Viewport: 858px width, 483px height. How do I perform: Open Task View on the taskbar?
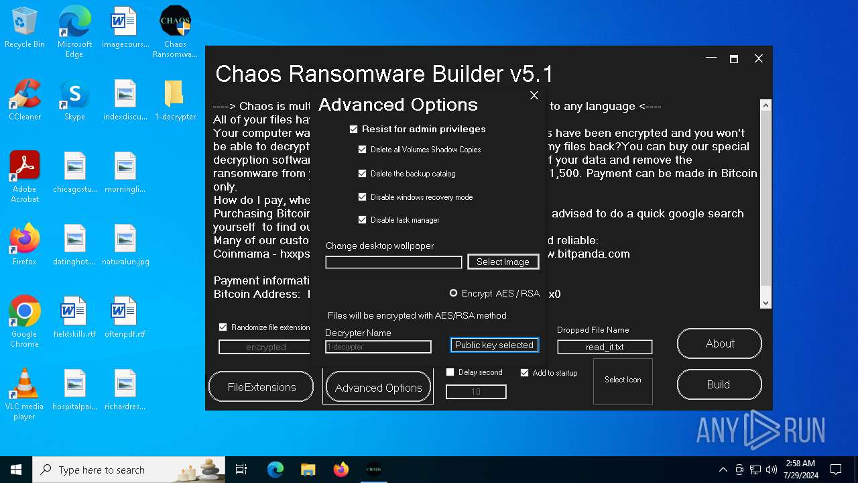click(241, 470)
